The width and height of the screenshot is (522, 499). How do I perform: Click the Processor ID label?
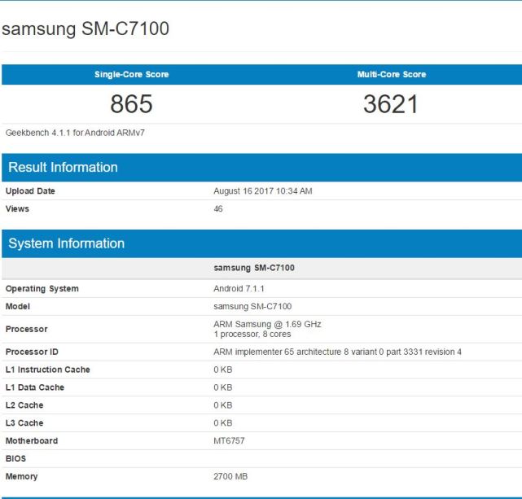click(32, 352)
